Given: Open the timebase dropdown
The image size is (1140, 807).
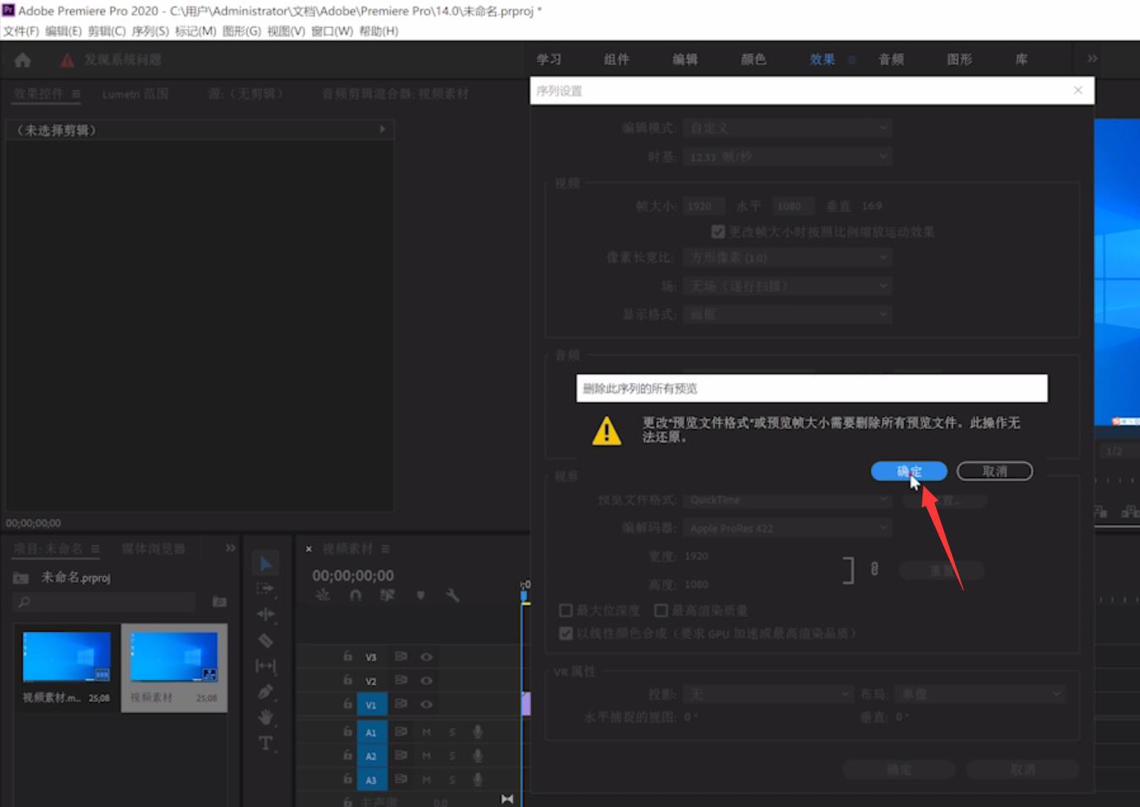Looking at the screenshot, I should [x=788, y=156].
